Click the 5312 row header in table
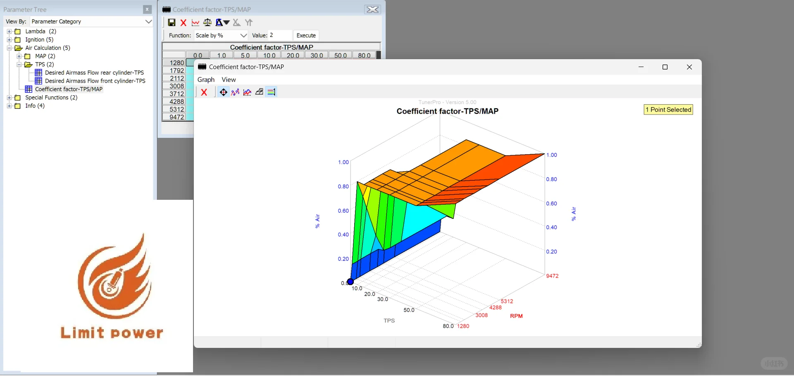Viewport: 794px width, 376px height. click(x=174, y=110)
